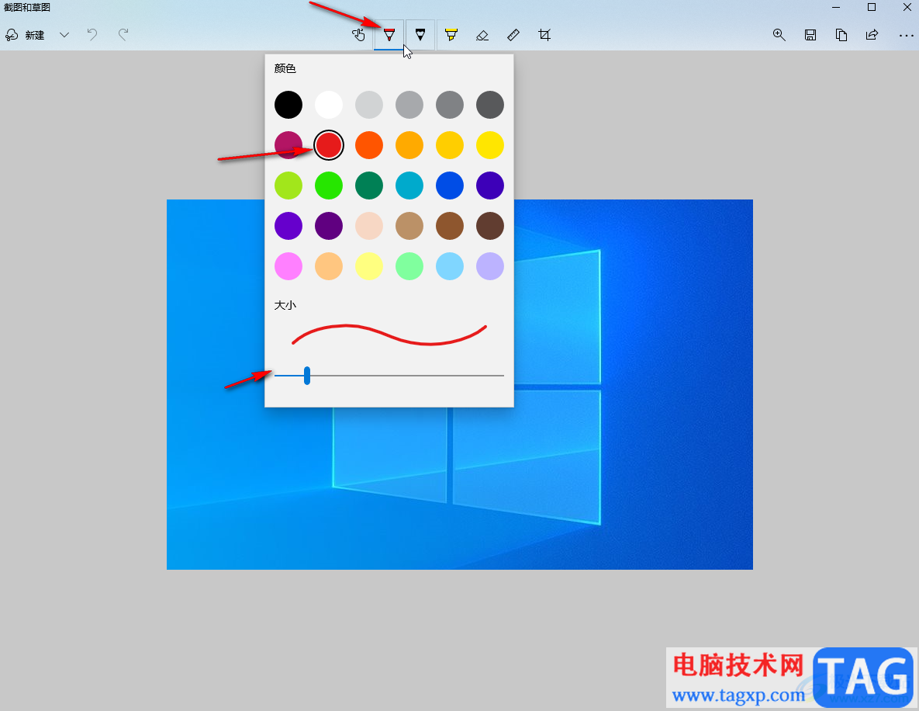Pick the lavender pastel swatch
The image size is (919, 711).
490,266
